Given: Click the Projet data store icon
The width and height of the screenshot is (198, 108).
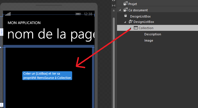Looking at the screenshot, I should 125,3.
